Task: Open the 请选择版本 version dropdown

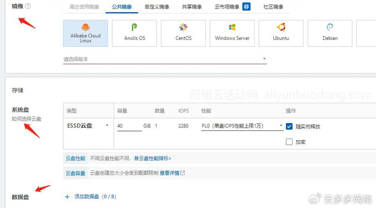Action: click(165, 59)
